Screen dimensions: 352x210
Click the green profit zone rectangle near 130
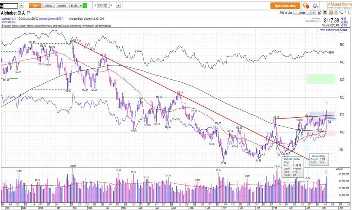point(321,79)
